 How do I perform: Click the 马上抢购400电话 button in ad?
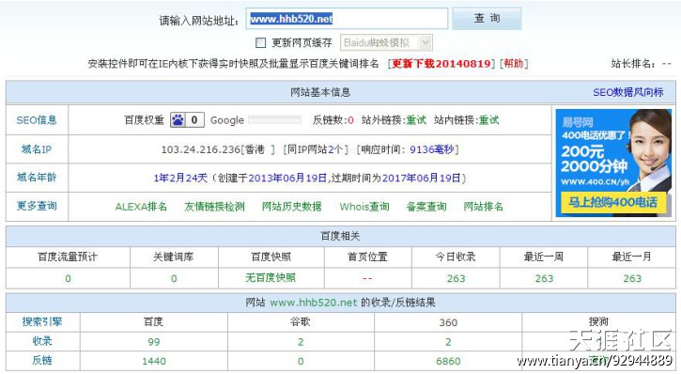[612, 202]
